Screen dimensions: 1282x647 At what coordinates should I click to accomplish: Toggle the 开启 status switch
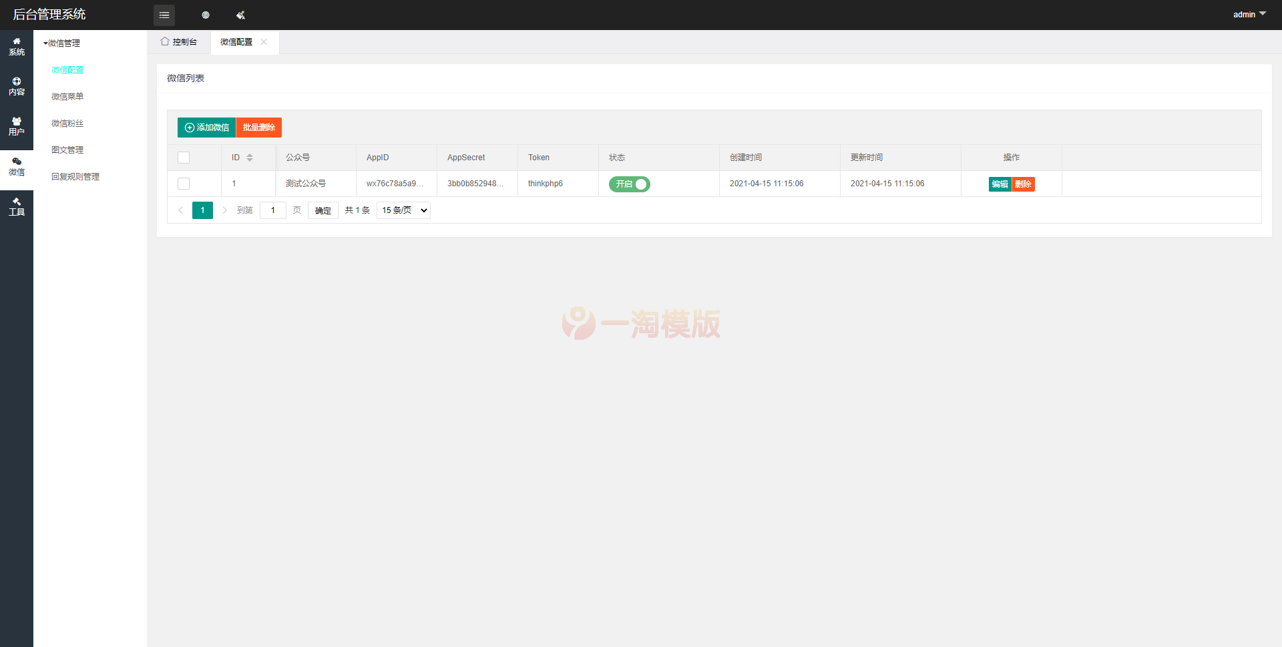tap(628, 184)
